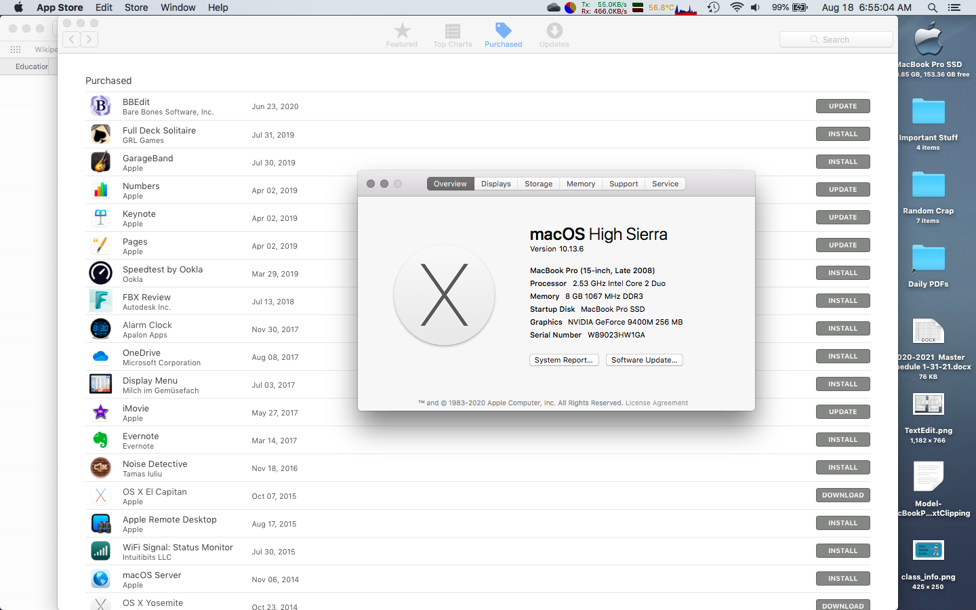Switch to the Storage tab

pyautogui.click(x=539, y=184)
